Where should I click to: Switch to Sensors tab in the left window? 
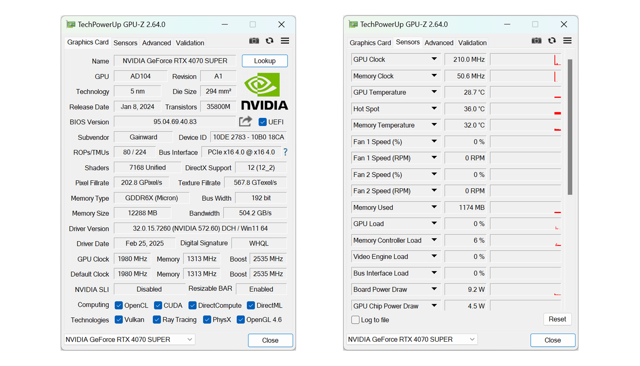pos(125,43)
